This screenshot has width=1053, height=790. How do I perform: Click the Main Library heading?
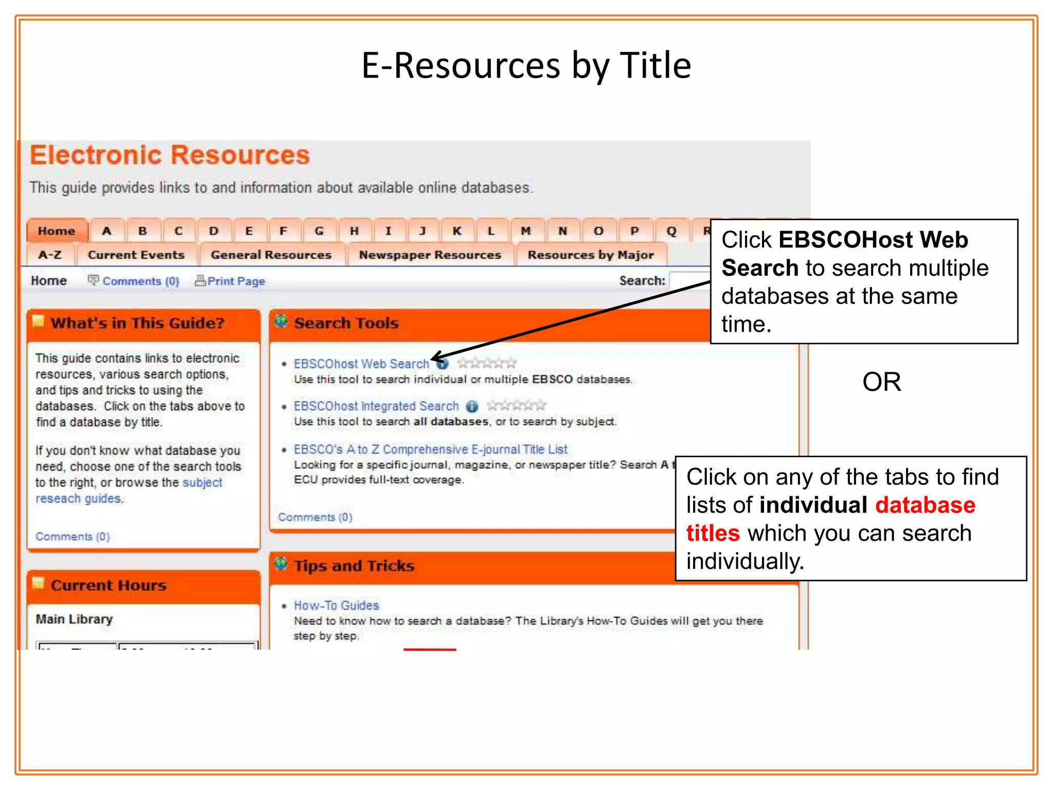click(x=74, y=619)
